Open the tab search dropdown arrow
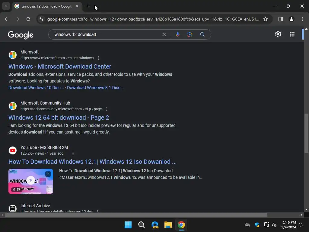The height and width of the screenshot is (232, 309). [6, 6]
